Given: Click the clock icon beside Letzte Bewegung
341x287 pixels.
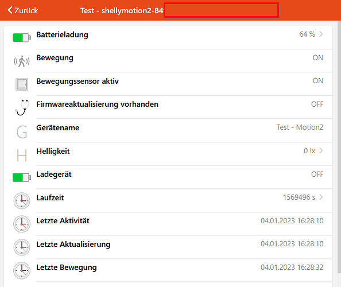Looking at the screenshot, I should (x=22, y=270).
